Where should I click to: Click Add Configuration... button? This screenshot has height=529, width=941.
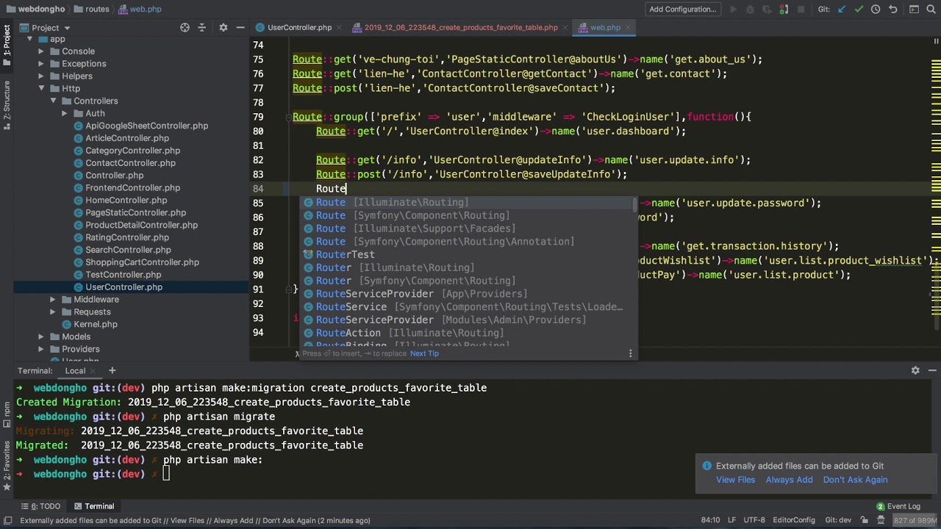682,10
